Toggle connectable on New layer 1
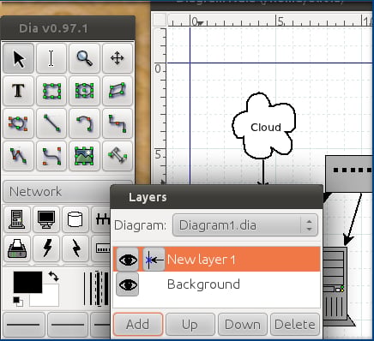 click(154, 260)
